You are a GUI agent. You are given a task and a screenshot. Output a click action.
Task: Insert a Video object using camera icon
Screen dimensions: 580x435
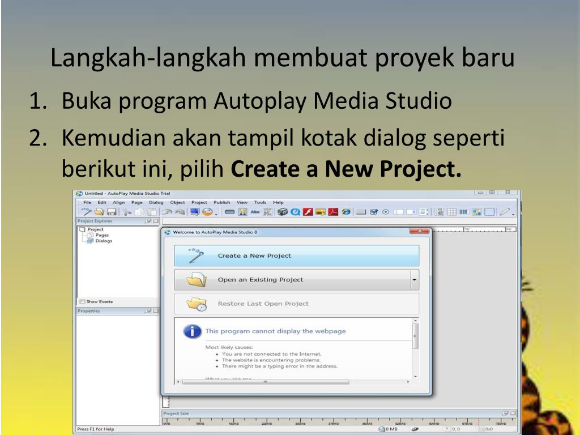(283, 212)
